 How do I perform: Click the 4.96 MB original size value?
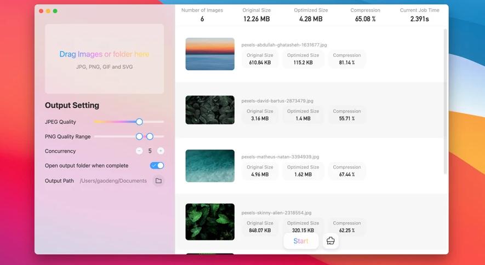point(260,174)
